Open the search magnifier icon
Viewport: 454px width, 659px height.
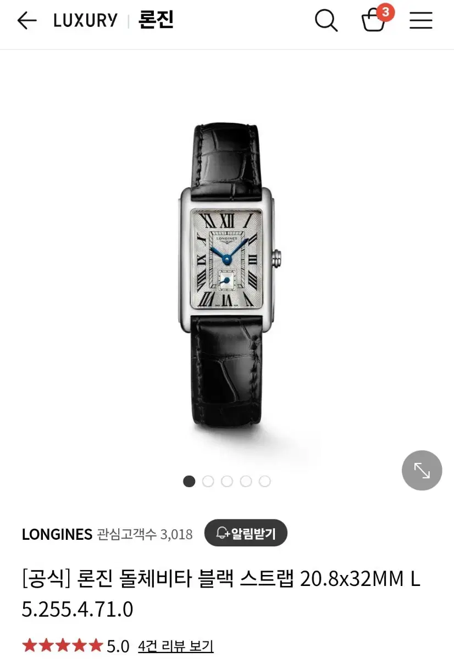pyautogui.click(x=326, y=21)
